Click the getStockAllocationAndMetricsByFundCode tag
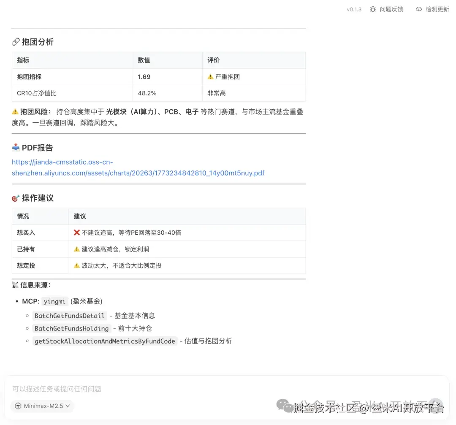 click(x=105, y=341)
